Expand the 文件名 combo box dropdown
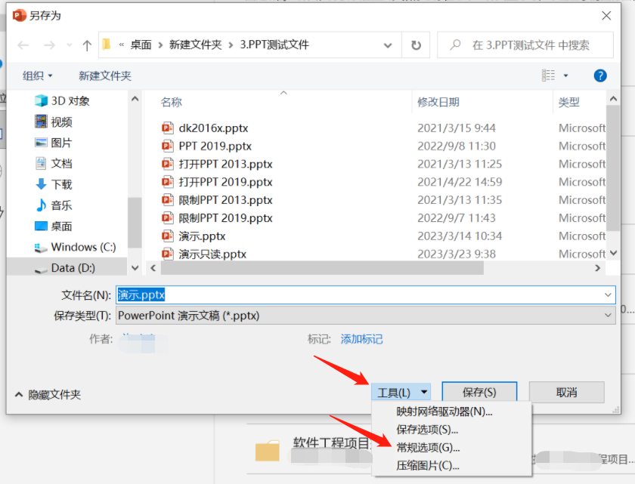The height and width of the screenshot is (484, 635). click(x=608, y=294)
